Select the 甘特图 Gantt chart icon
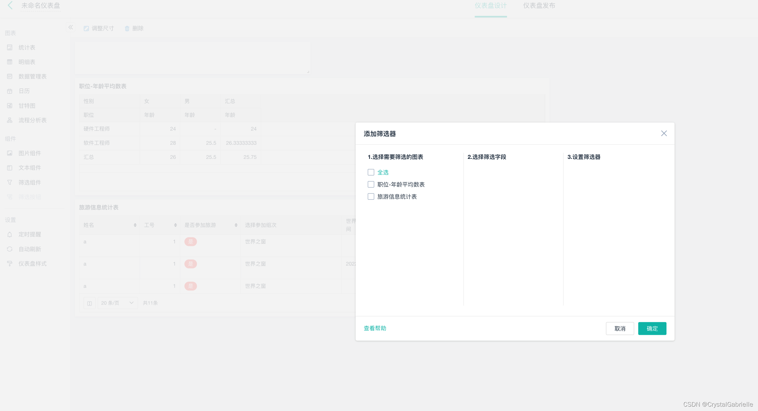 (x=10, y=106)
